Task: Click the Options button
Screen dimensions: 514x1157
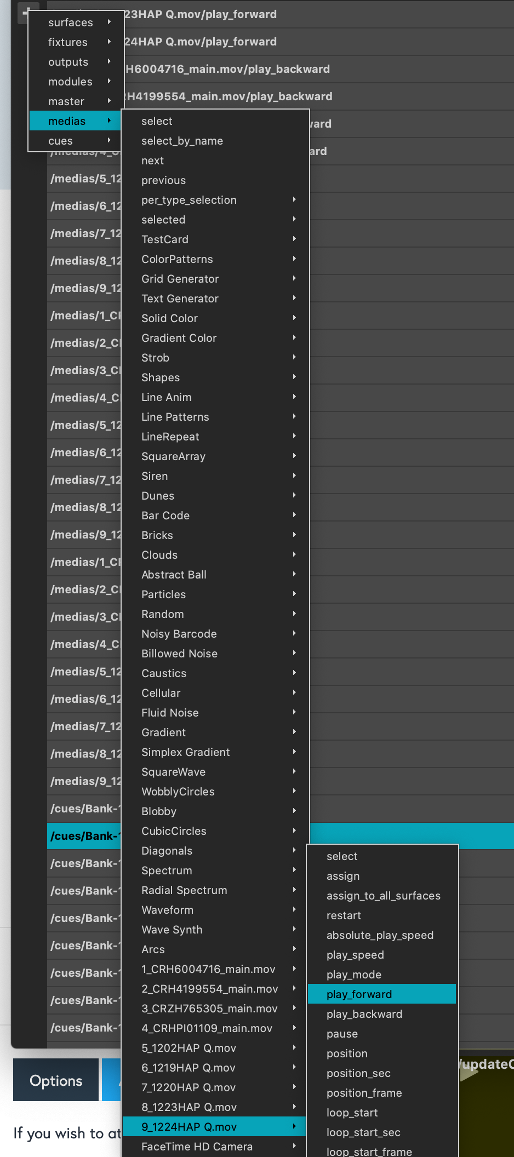Action: pyautogui.click(x=56, y=1080)
